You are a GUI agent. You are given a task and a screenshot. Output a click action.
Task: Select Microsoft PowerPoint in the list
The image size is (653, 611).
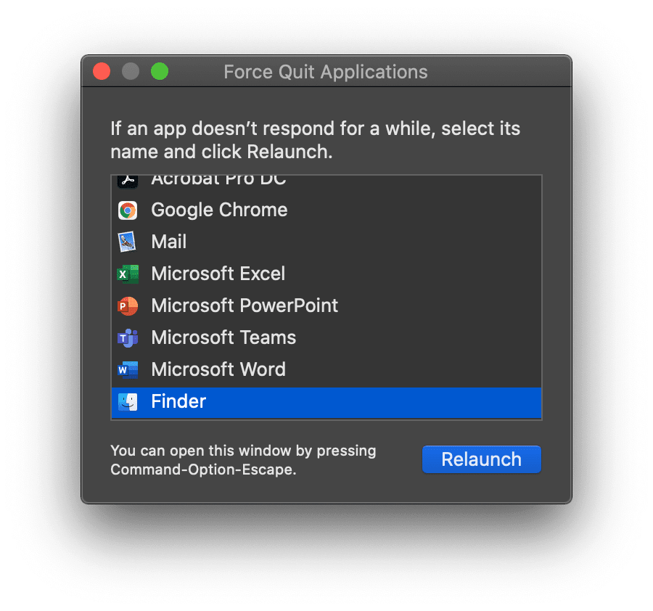245,305
